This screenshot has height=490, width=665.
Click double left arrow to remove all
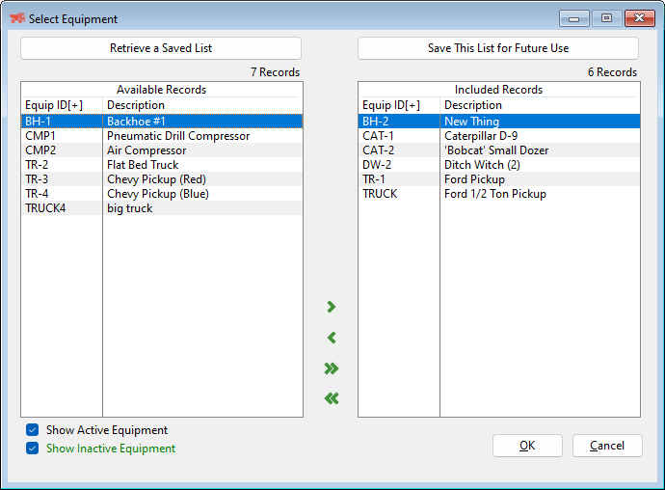[x=332, y=398]
